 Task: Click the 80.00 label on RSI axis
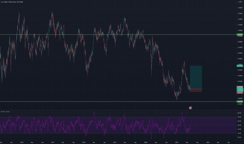click(x=239, y=113)
